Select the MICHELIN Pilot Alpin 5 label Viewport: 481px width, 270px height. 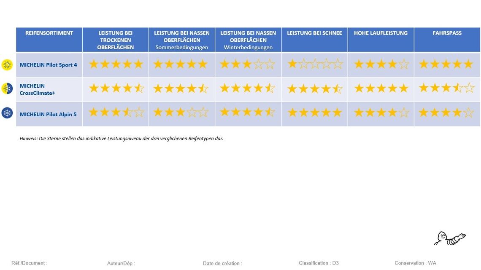(x=48, y=114)
